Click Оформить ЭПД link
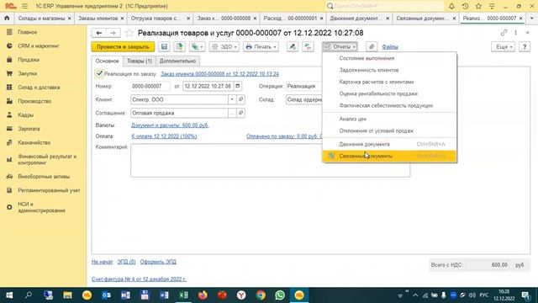This screenshot has width=538, height=303. pyautogui.click(x=158, y=262)
